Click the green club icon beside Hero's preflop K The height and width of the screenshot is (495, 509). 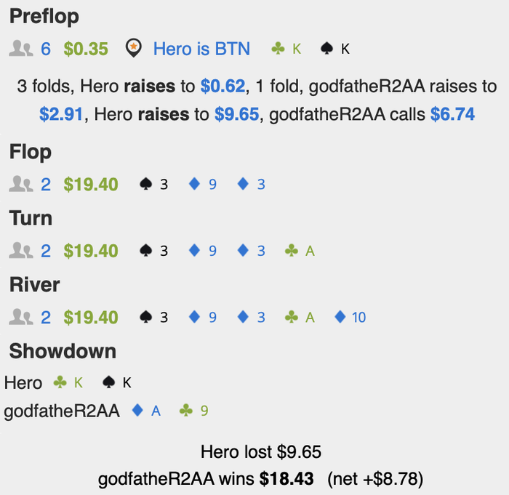tap(278, 49)
